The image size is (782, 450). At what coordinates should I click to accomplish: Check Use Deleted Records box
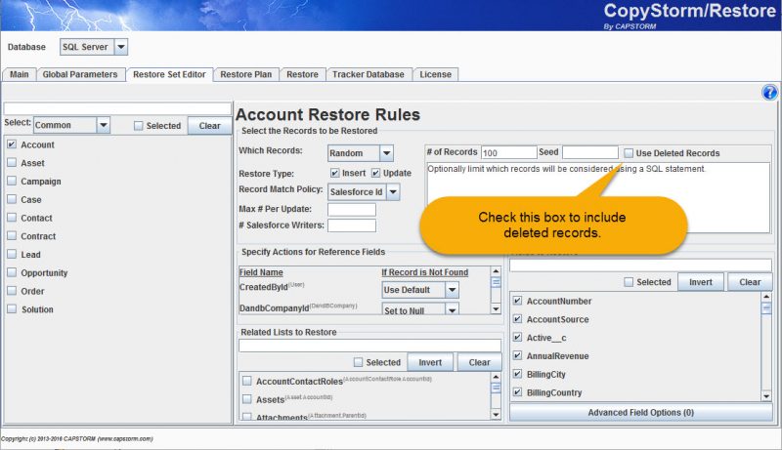click(629, 153)
